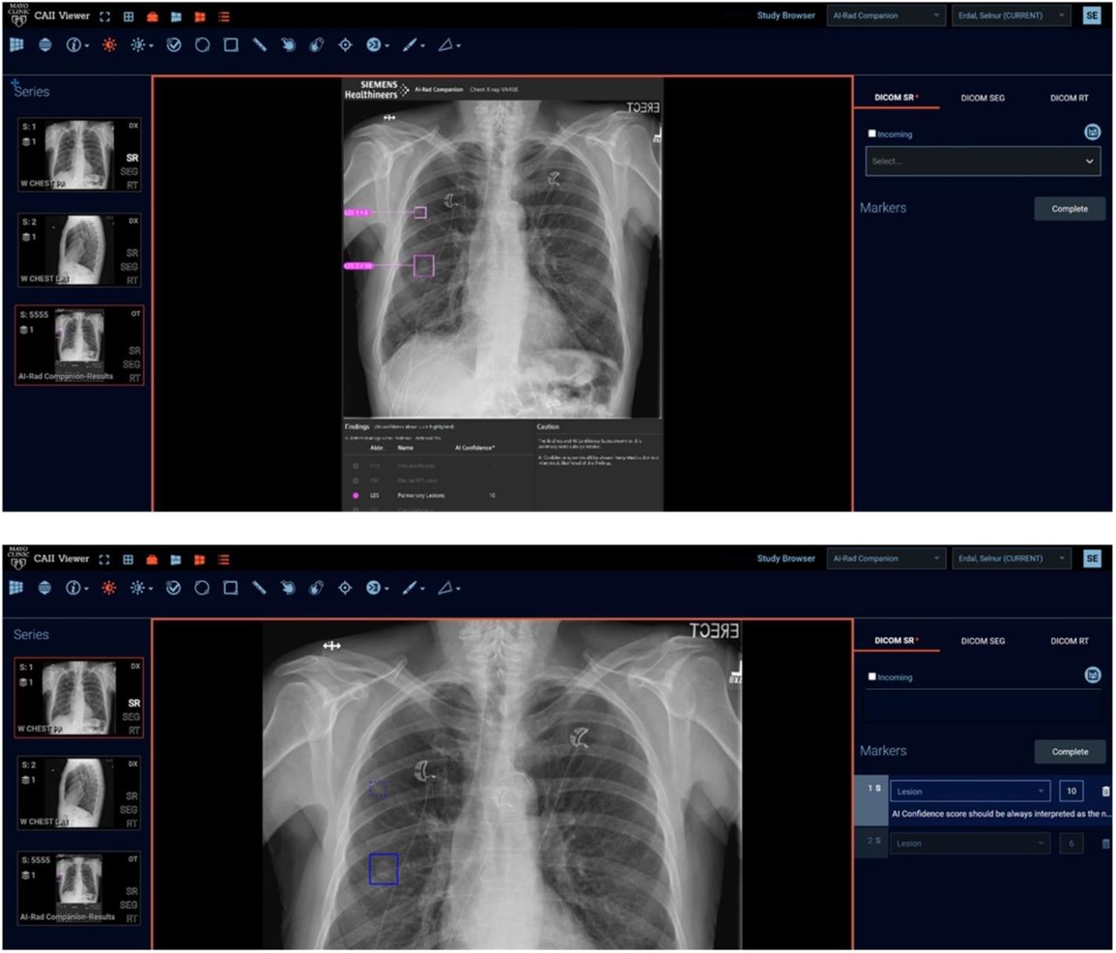Open Erdal, Selnur user dropdown in Siemens report viewer
Screen dimensions: 1116x953
[x=1011, y=16]
